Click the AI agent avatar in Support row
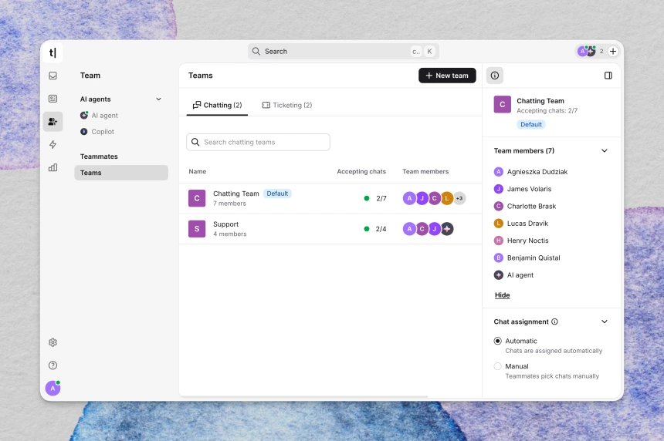This screenshot has height=441, width=664. [447, 229]
